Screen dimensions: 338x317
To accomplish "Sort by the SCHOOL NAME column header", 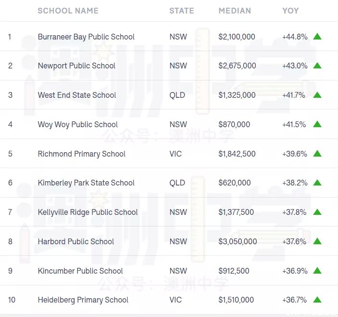I will click(68, 11).
